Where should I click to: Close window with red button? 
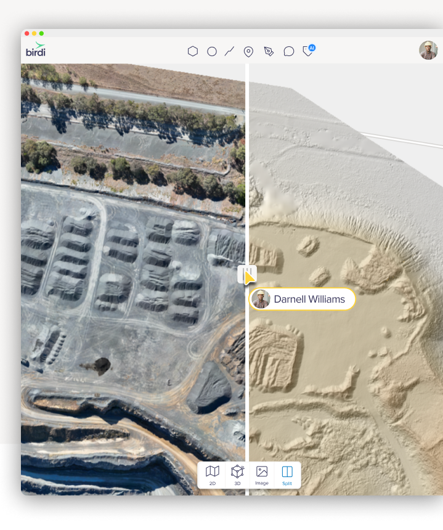pyautogui.click(x=27, y=33)
